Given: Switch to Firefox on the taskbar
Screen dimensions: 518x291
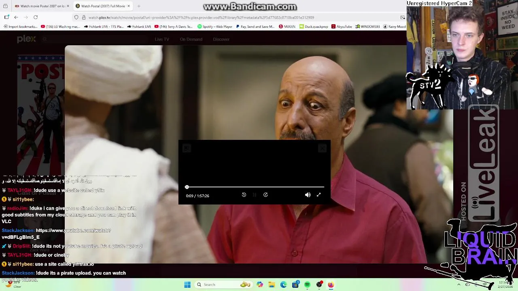Looking at the screenshot, I should 331,285.
